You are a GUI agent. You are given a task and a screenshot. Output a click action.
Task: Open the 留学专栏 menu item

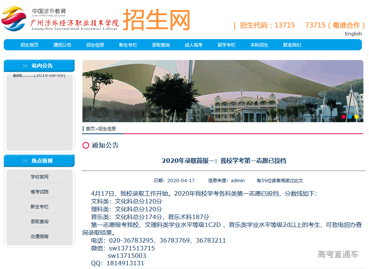pos(226,45)
